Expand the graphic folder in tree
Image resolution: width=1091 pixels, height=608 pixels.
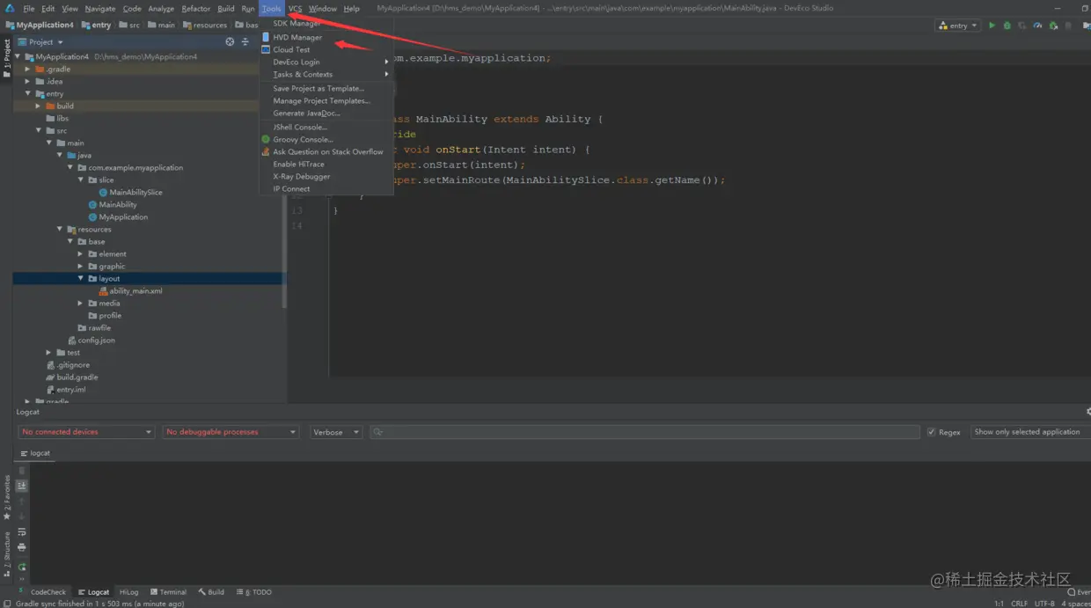pyautogui.click(x=80, y=266)
